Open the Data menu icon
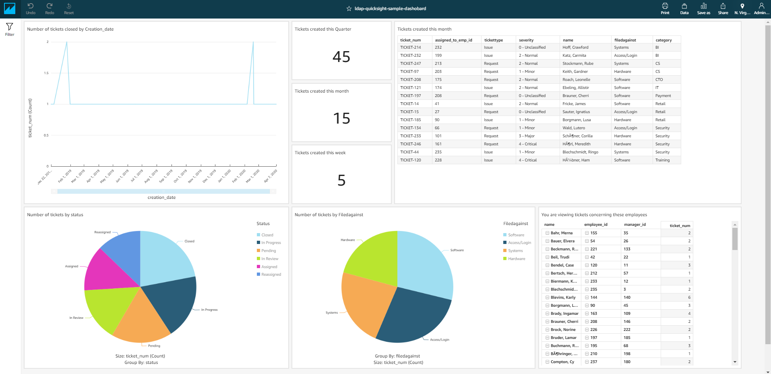 (684, 8)
